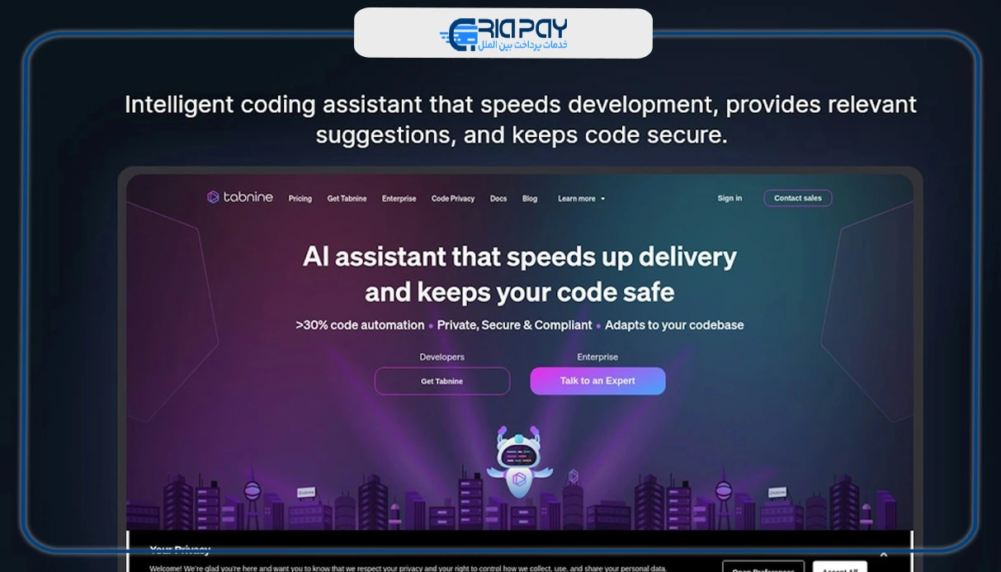Image resolution: width=1001 pixels, height=572 pixels.
Task: Click the Ariapay logo at the top
Action: pyautogui.click(x=503, y=35)
